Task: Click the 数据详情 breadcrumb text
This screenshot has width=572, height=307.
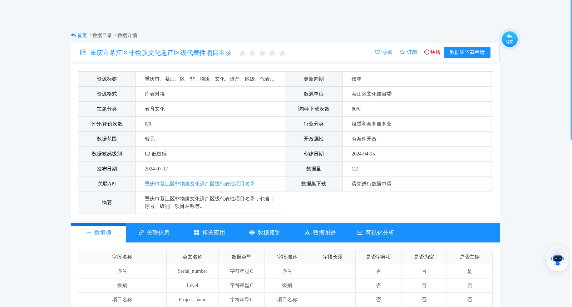Action: (127, 36)
